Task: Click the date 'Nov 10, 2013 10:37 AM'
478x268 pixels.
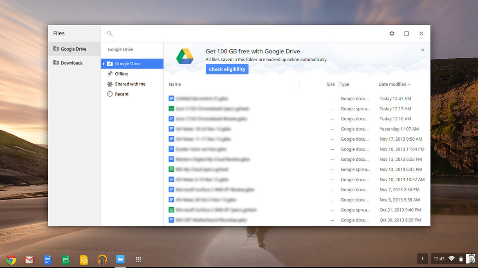Action: (402, 179)
